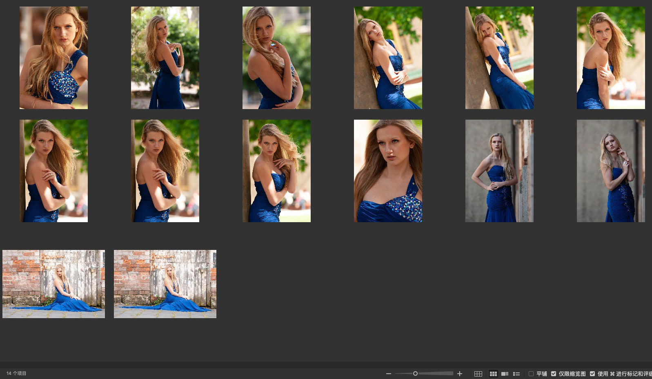The width and height of the screenshot is (652, 379).
Task: Switch to list view icon
Action: click(x=516, y=374)
